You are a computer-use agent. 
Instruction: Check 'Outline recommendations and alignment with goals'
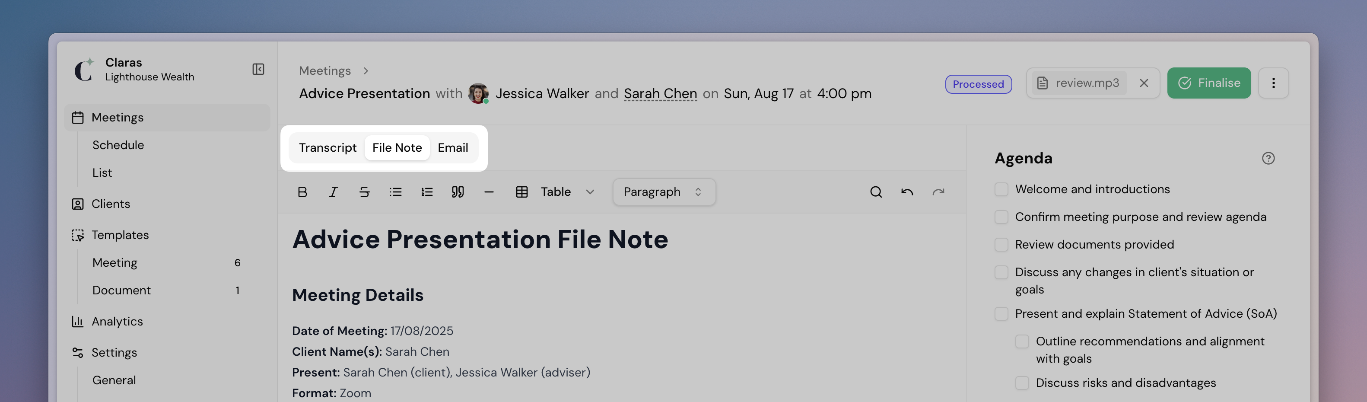click(x=1021, y=341)
